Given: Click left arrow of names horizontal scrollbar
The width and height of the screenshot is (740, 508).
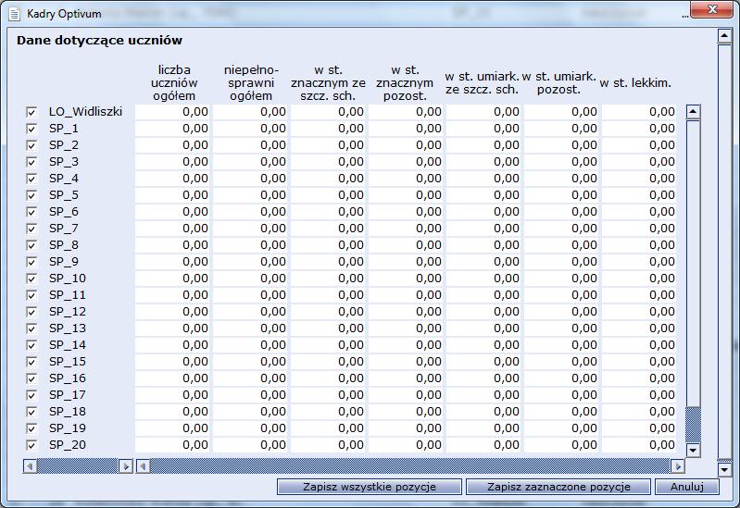Looking at the screenshot, I should [x=31, y=466].
